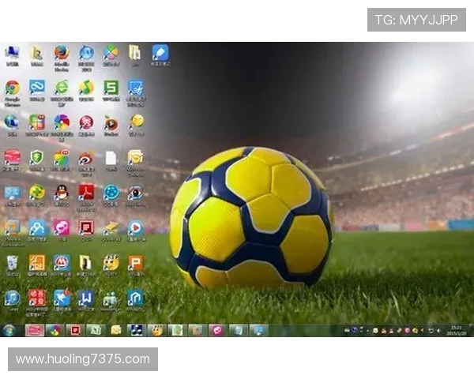
Task: Open the Mozilla Firefox desktop shortcut
Action: [x=61, y=54]
